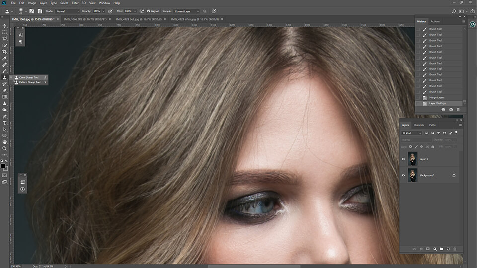This screenshot has width=477, height=268.
Task: Select the Lasso tool in the toolbar
Action: coord(4,39)
